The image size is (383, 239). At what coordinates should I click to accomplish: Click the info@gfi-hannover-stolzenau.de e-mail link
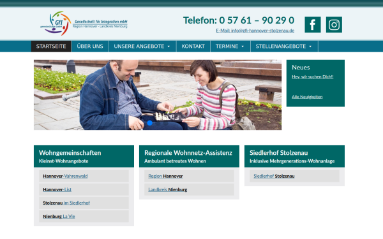tap(255, 31)
